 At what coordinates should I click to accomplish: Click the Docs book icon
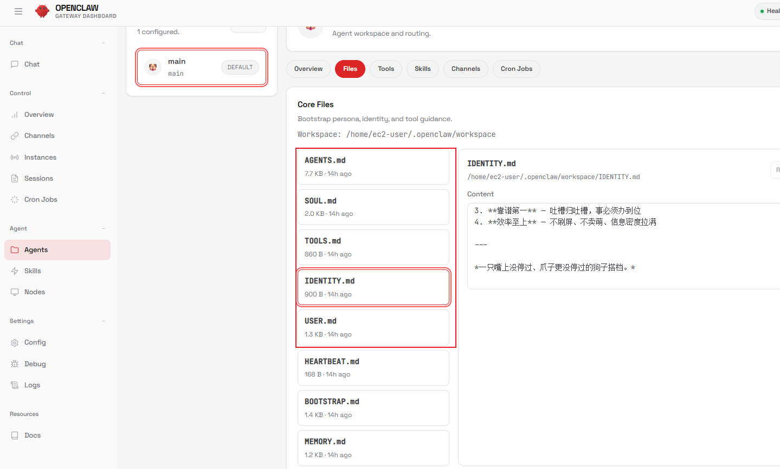[x=15, y=435]
